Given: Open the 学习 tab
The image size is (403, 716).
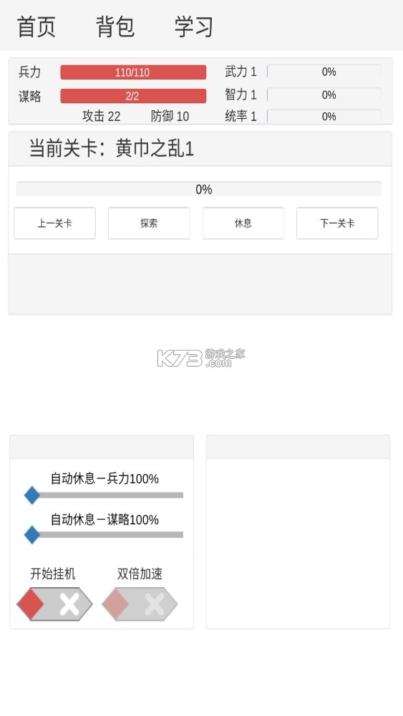Looking at the screenshot, I should point(194,26).
